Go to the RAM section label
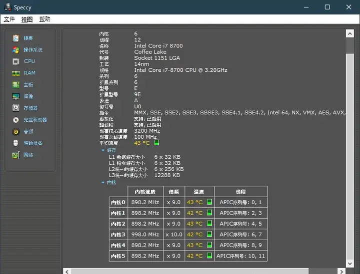The image size is (360, 274). tap(29, 73)
